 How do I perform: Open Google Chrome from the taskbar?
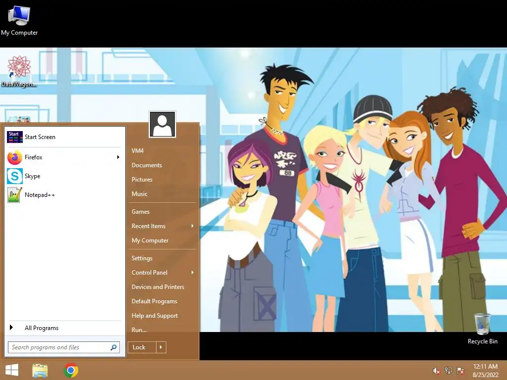(x=71, y=370)
